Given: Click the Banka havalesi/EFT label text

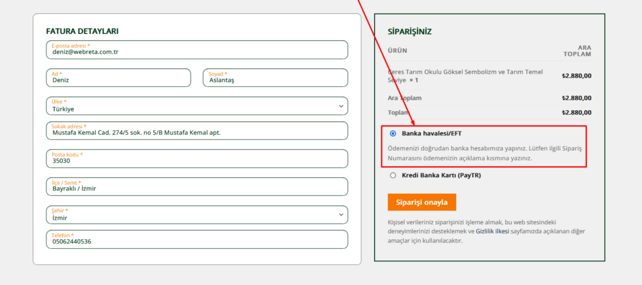Looking at the screenshot, I should pyautogui.click(x=432, y=133).
